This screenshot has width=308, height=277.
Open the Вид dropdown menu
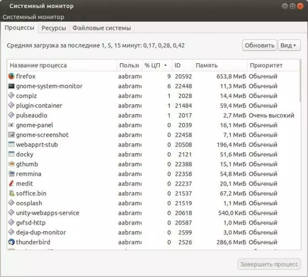point(288,45)
